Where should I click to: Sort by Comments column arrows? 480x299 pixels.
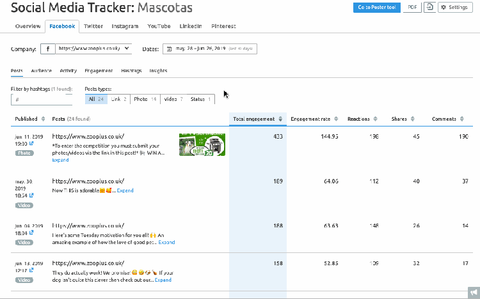coord(462,119)
